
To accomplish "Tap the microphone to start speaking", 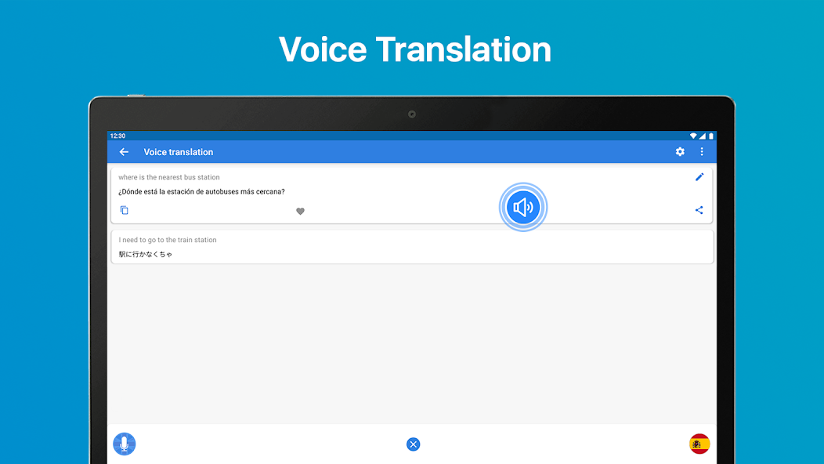I will click(124, 444).
